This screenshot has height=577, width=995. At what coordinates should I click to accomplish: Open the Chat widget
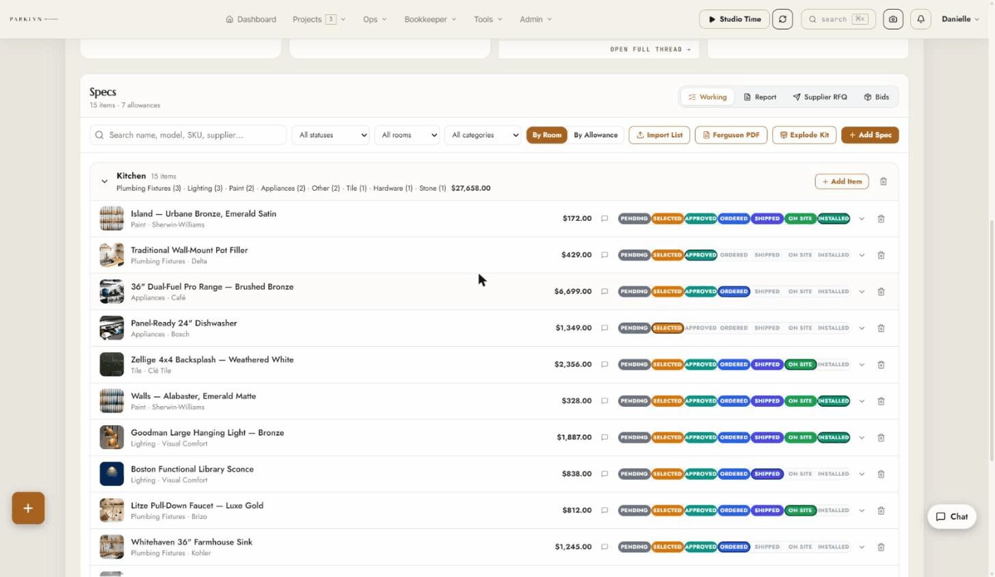pos(951,517)
